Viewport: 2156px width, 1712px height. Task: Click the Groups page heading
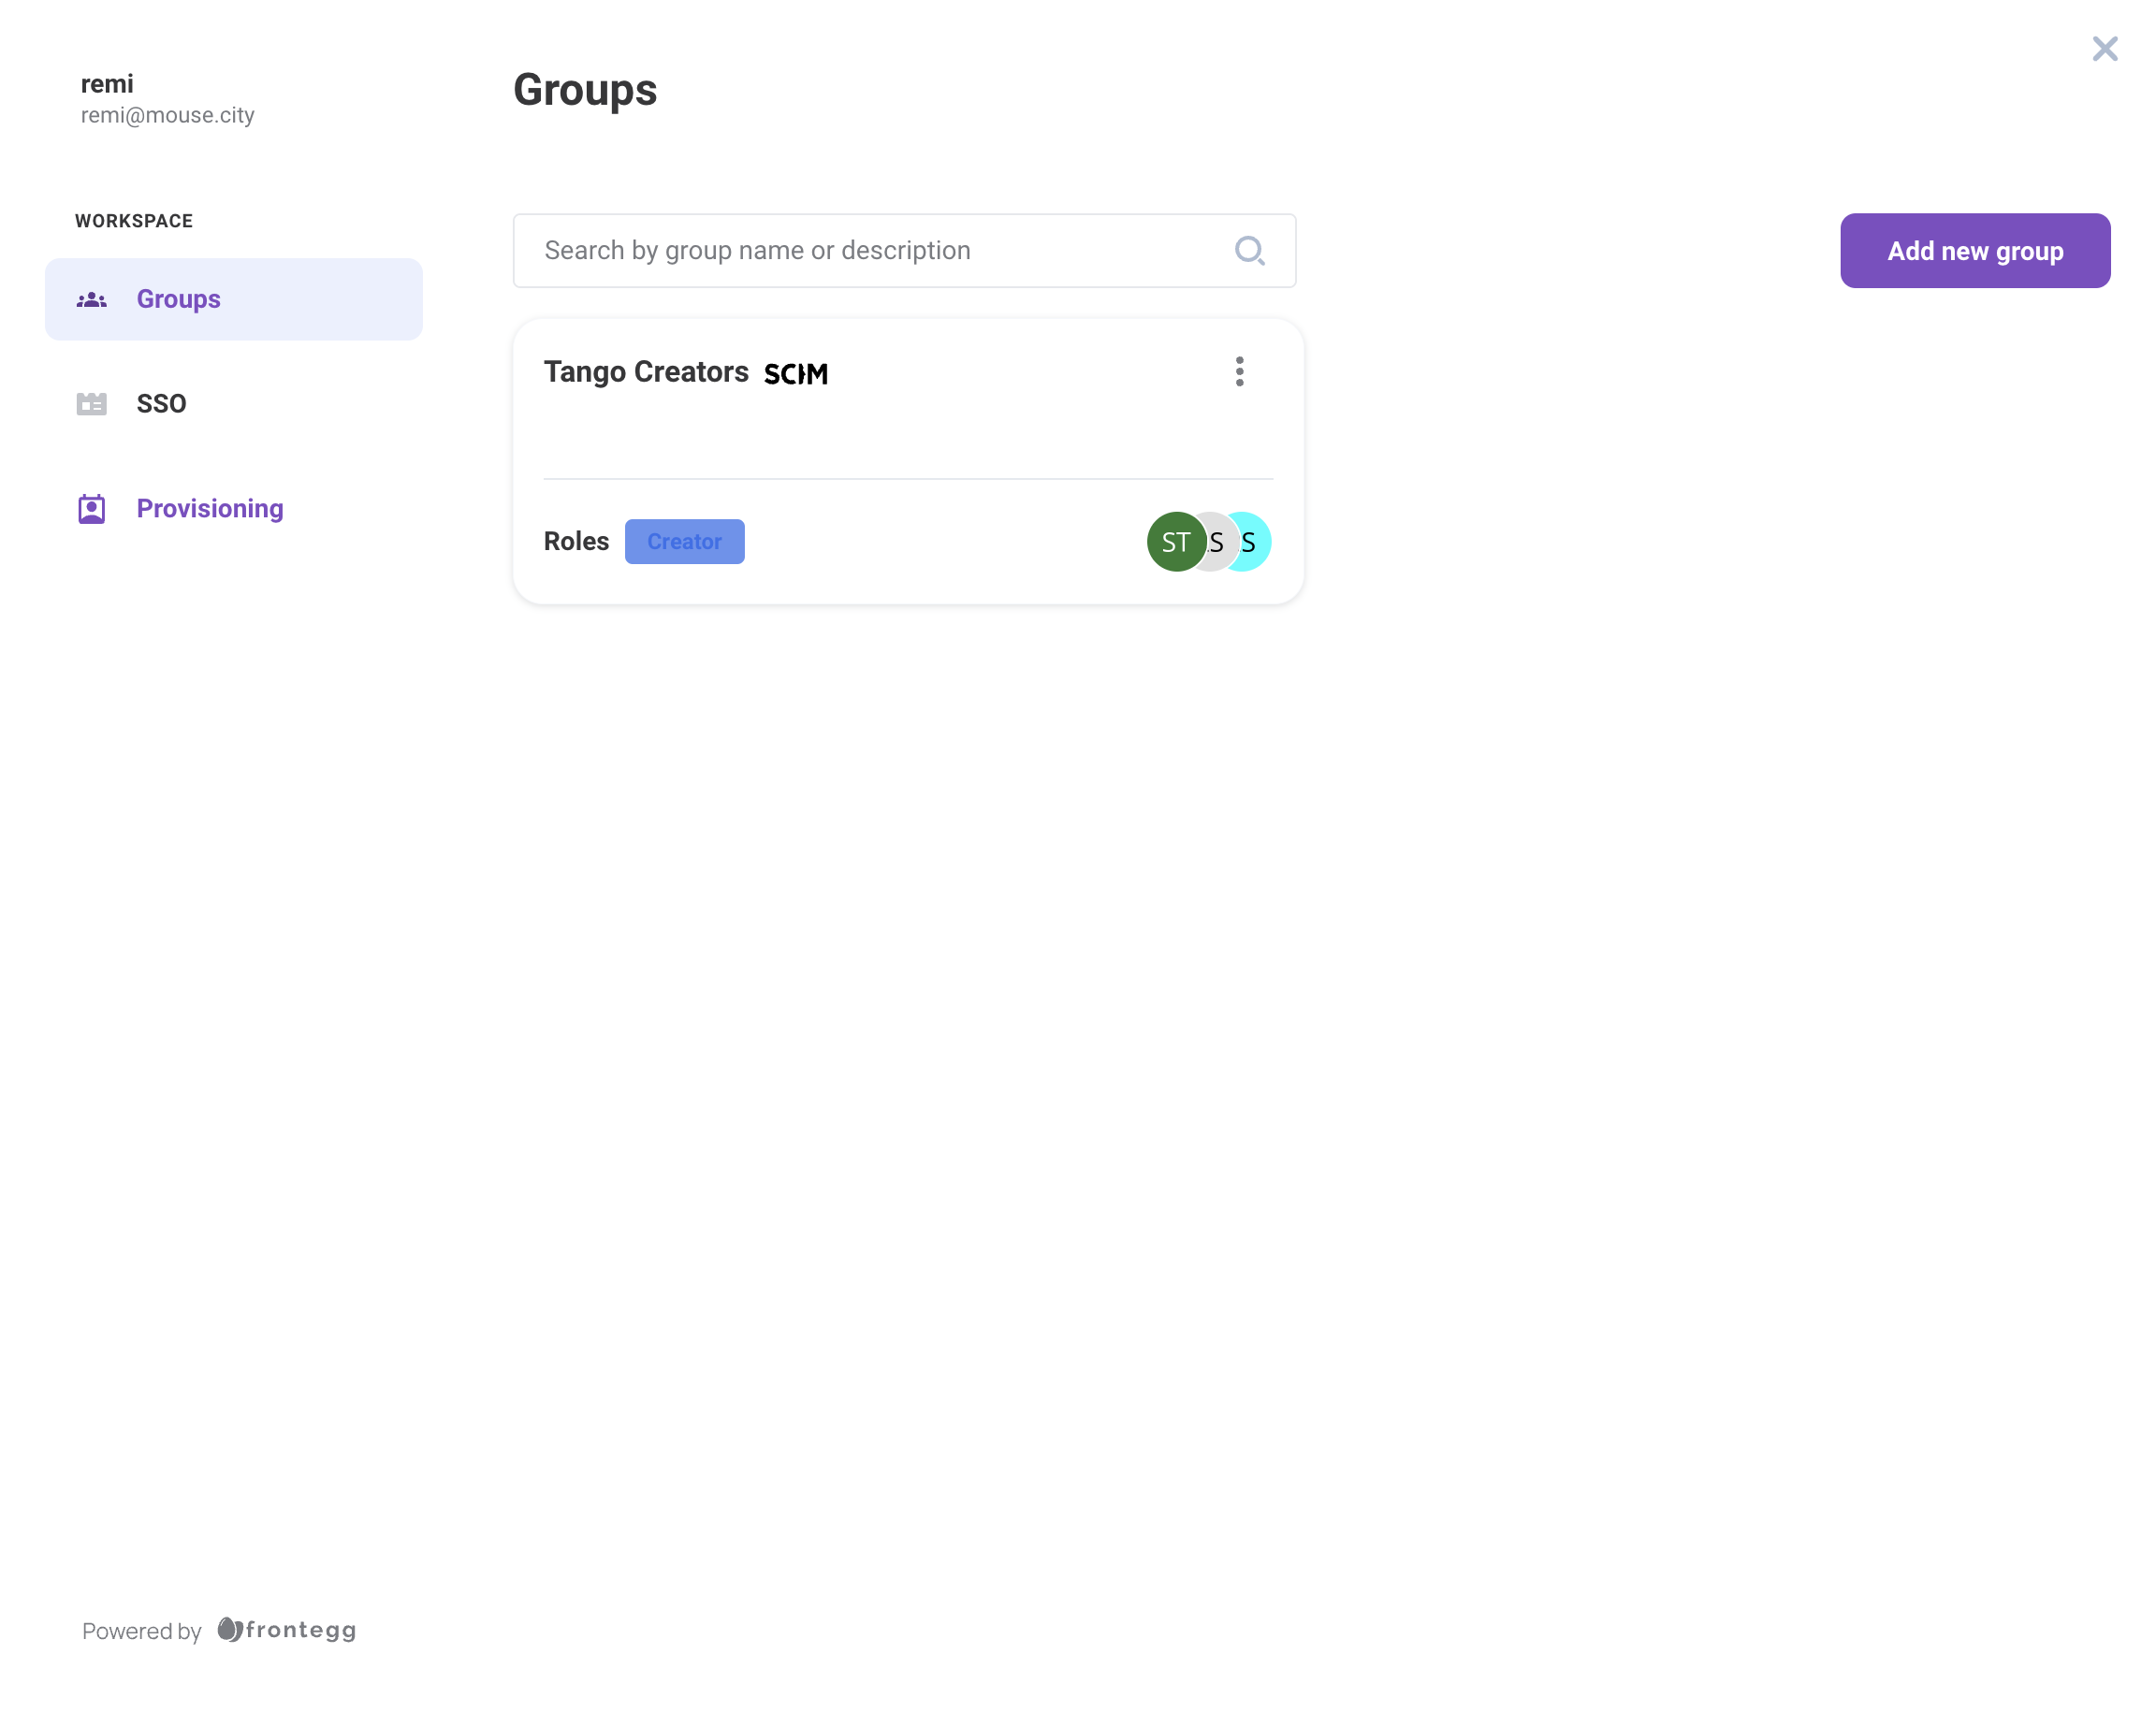tap(585, 90)
